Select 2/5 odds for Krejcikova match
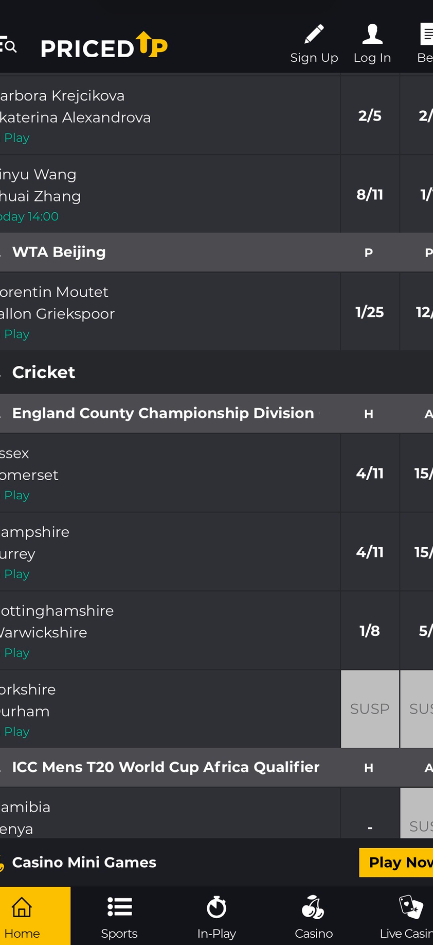Image resolution: width=433 pixels, height=945 pixels. click(370, 116)
